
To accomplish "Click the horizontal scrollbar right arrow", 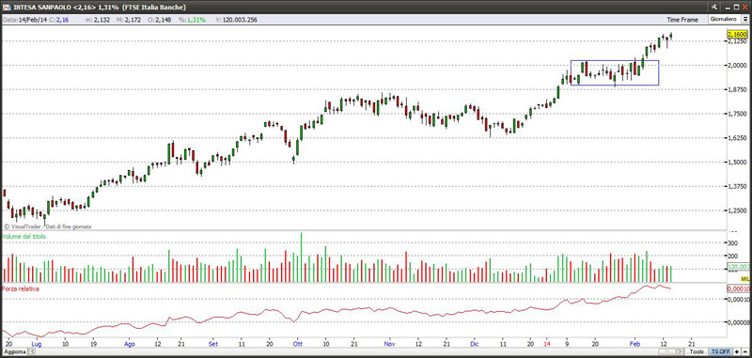I will (x=680, y=351).
